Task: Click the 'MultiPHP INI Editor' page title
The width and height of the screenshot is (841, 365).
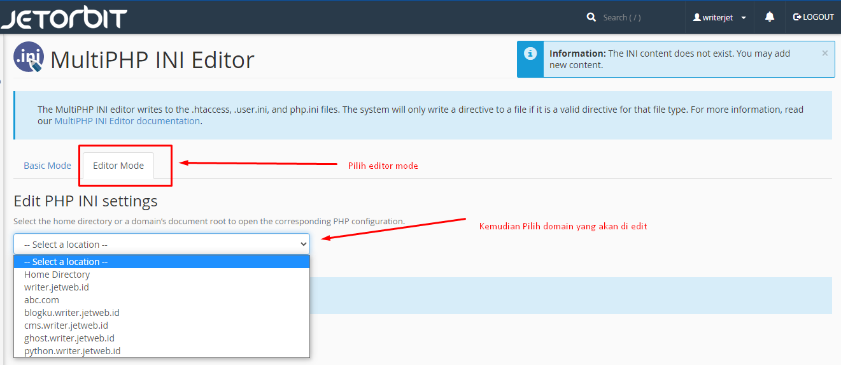Action: pyautogui.click(x=152, y=60)
